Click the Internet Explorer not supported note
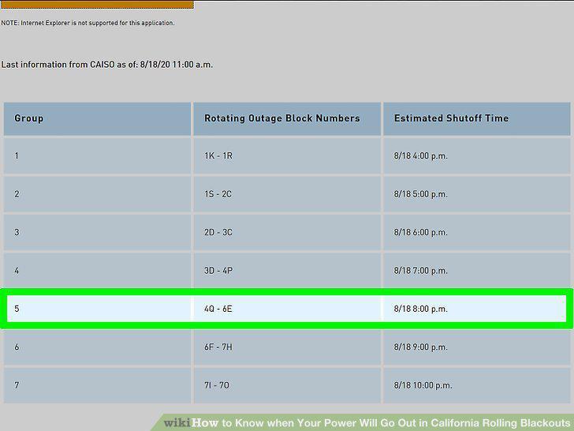This screenshot has width=574, height=431. coord(88,23)
